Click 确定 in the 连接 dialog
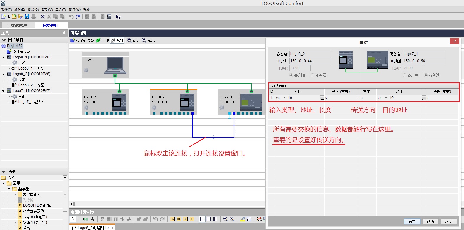This screenshot has height=230, width=464. (x=412, y=221)
